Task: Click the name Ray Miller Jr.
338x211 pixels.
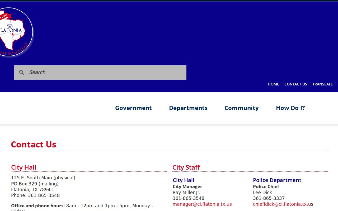Action: 186,193
